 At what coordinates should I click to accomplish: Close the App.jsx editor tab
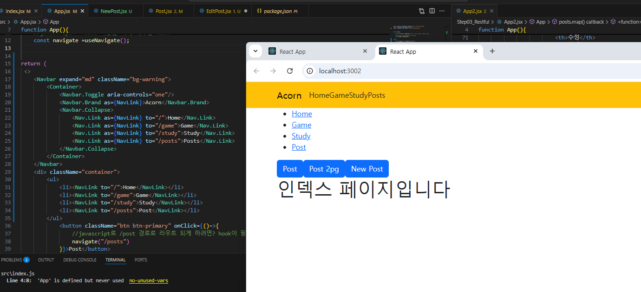coord(82,11)
